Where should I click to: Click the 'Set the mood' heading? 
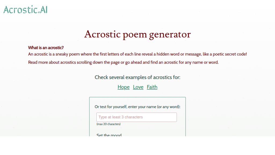click(109, 135)
